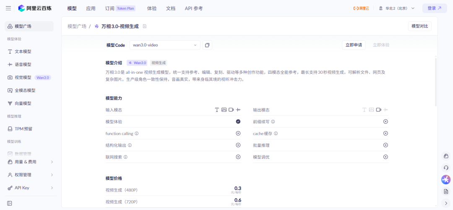Open the 模型Code dropdown
The width and height of the screenshot is (453, 210).
point(165,45)
